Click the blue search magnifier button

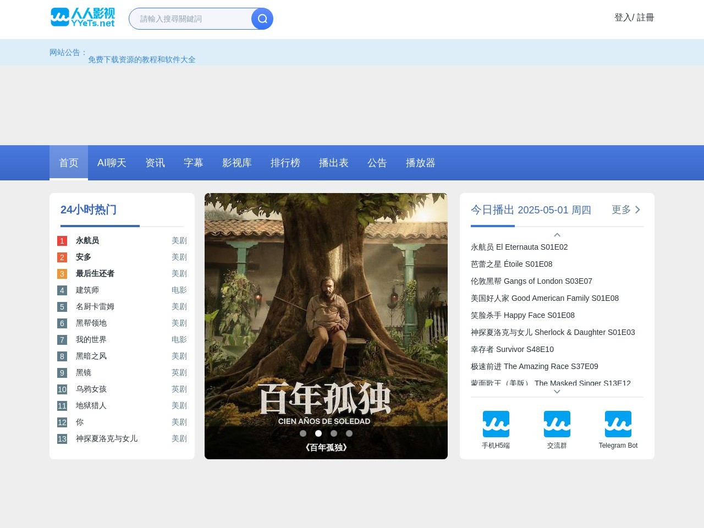[x=262, y=19]
